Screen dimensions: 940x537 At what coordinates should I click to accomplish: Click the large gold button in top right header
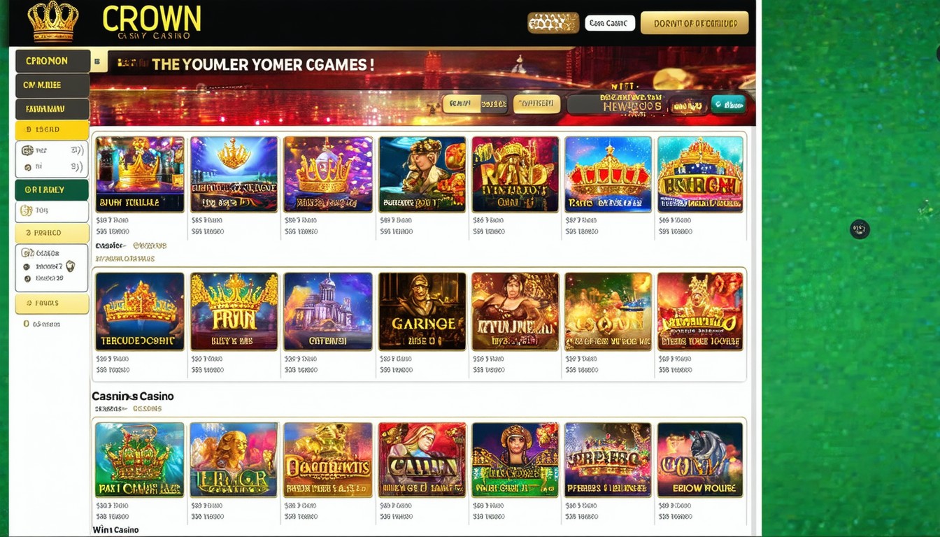(x=695, y=23)
